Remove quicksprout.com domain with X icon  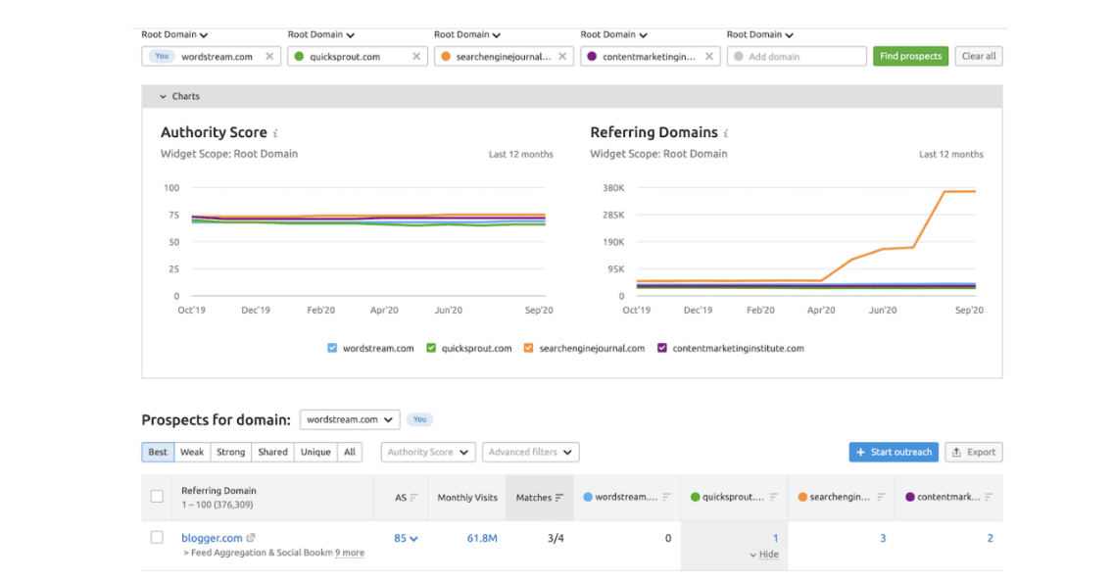pyautogui.click(x=416, y=56)
